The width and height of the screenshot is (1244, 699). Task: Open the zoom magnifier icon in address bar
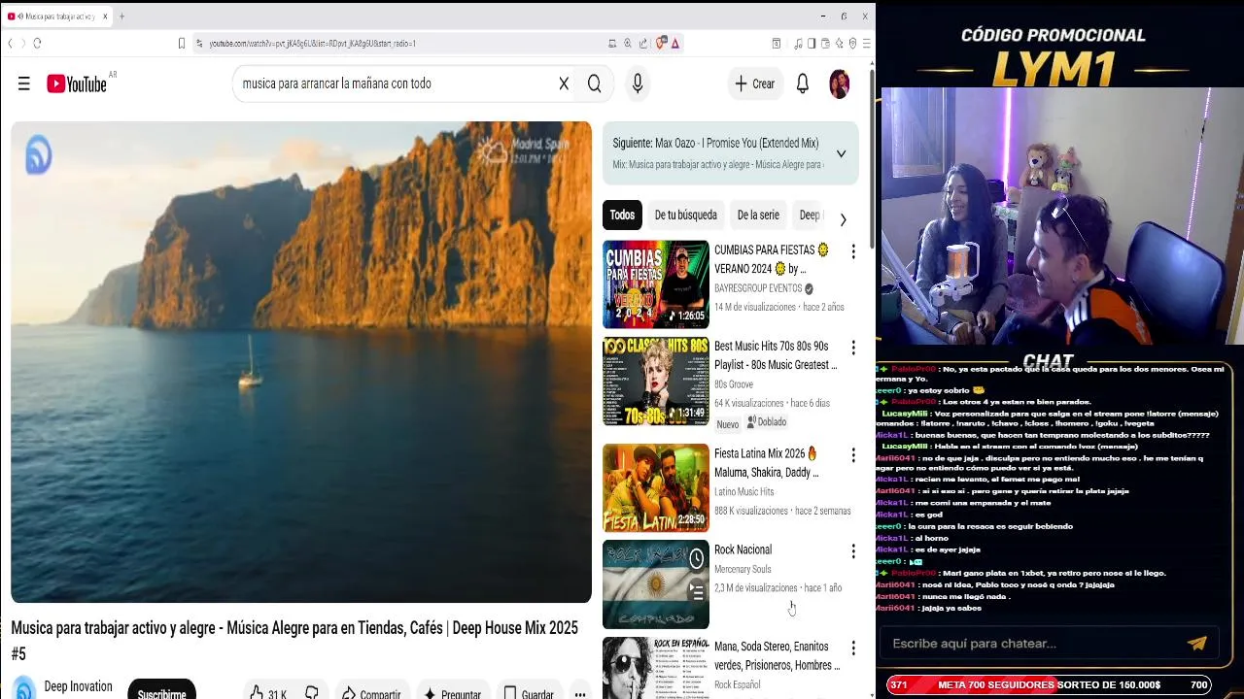tap(628, 43)
